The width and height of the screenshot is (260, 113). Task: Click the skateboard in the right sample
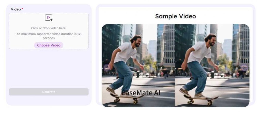tap(201, 99)
